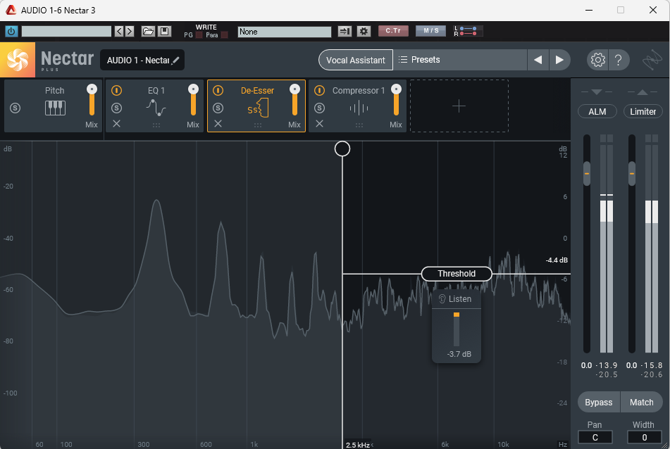Viewport: 670px width, 449px height.
Task: Solo the Compressor 1 module
Action: [x=319, y=108]
